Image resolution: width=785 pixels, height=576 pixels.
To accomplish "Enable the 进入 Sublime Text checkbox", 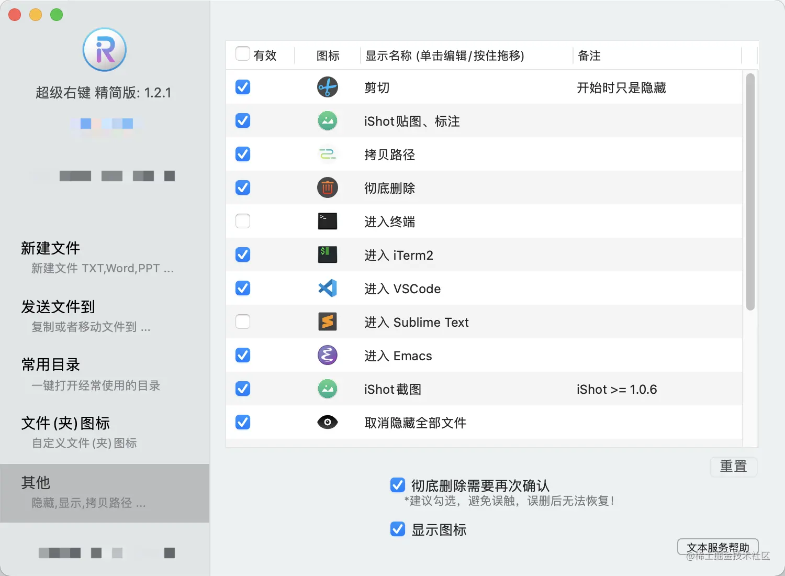I will [243, 322].
